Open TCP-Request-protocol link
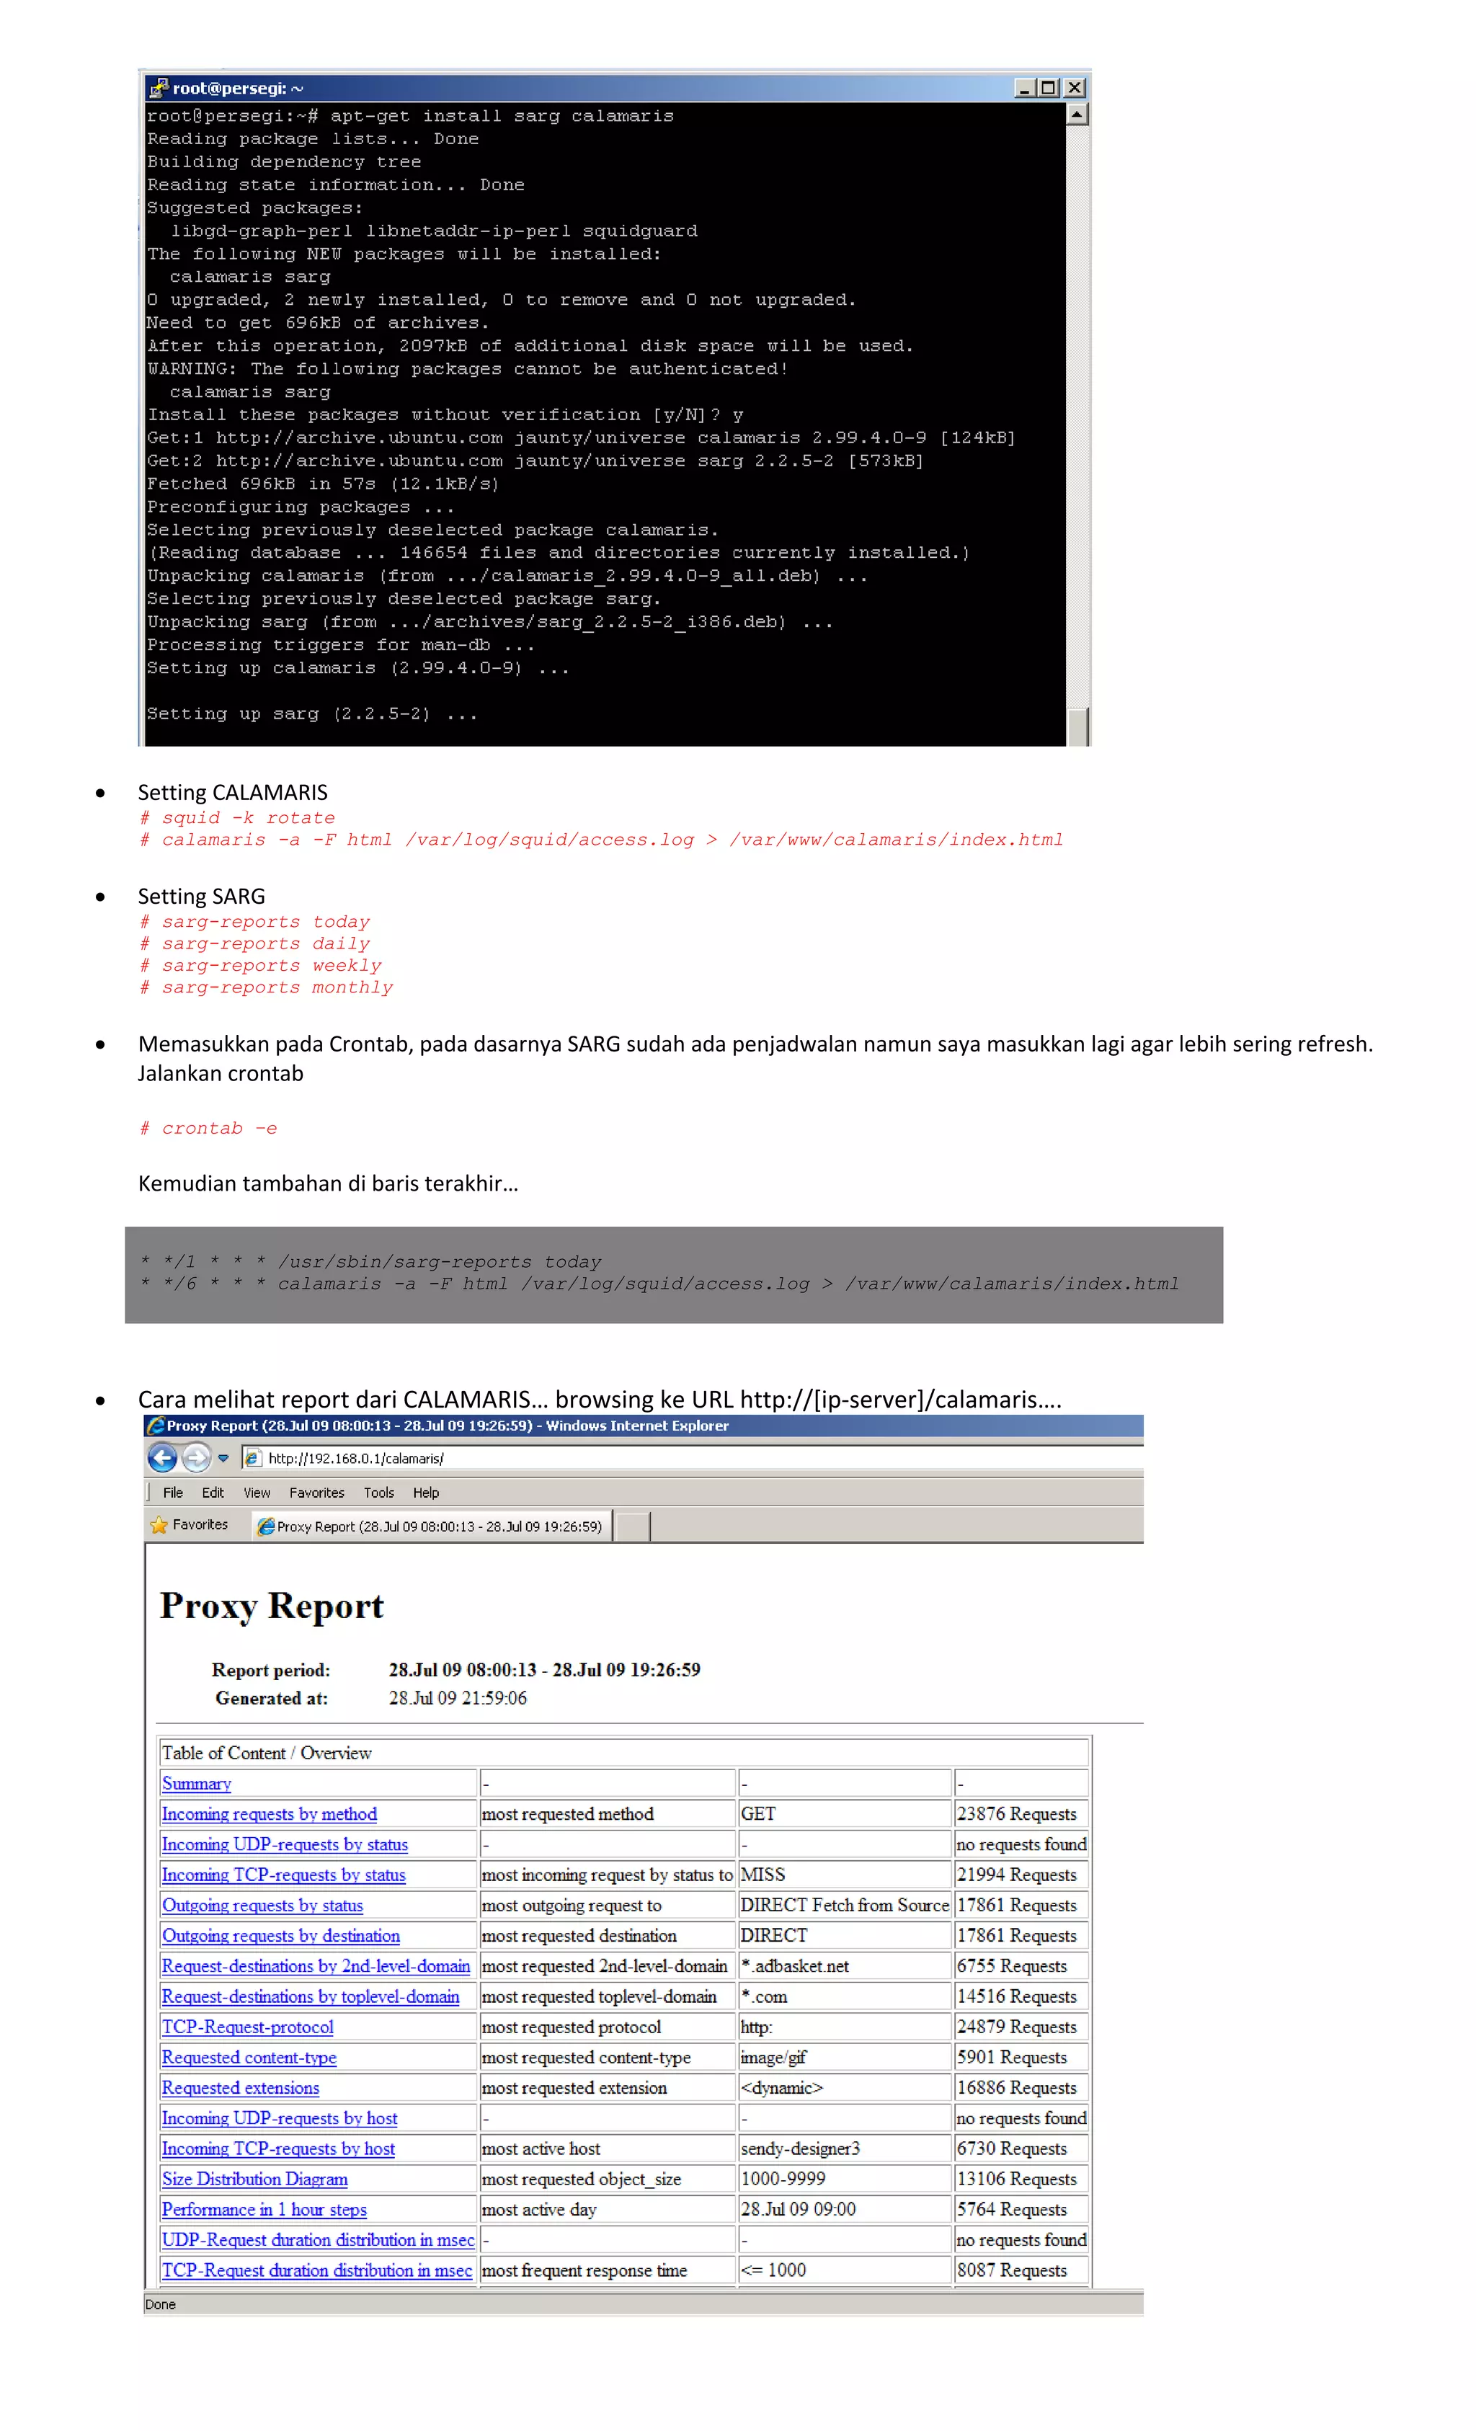 248,2027
